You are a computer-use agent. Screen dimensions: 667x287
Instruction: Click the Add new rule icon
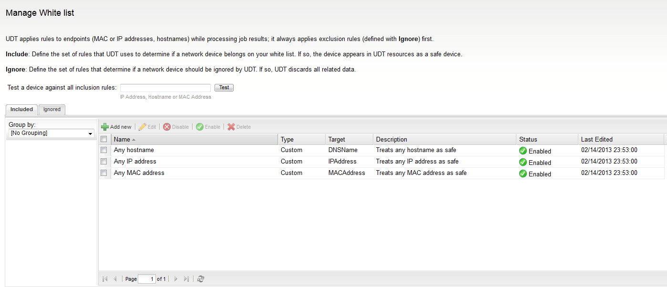pyautogui.click(x=105, y=126)
